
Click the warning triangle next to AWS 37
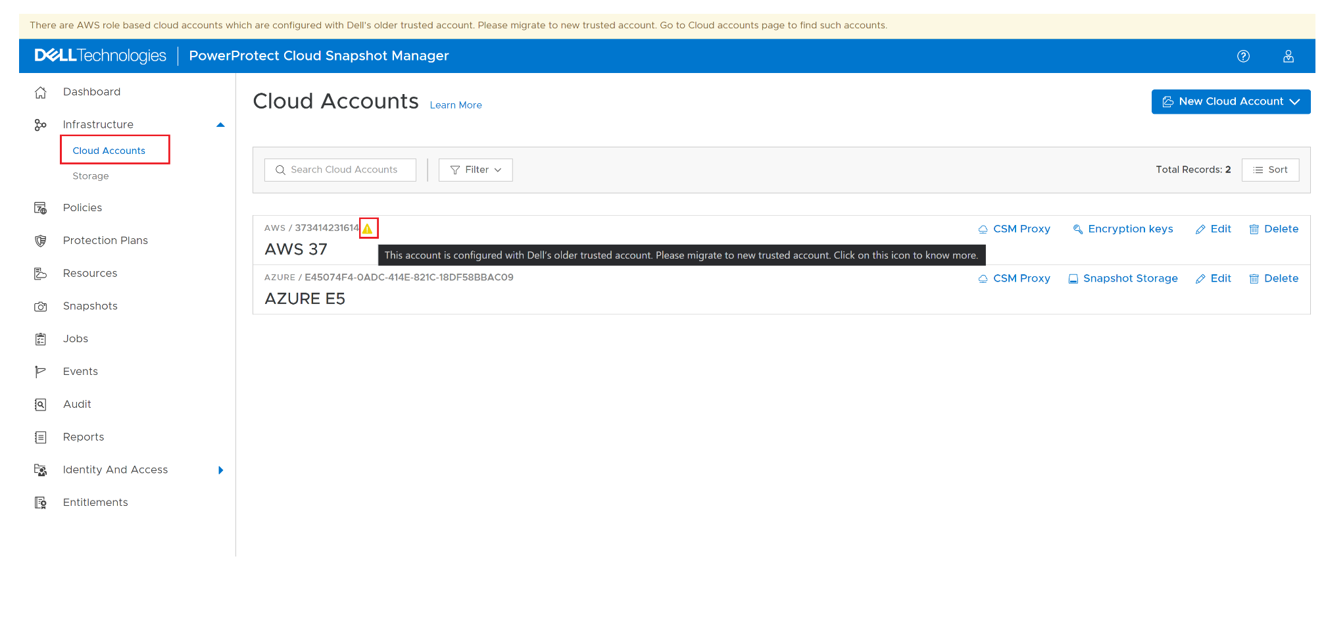[368, 228]
